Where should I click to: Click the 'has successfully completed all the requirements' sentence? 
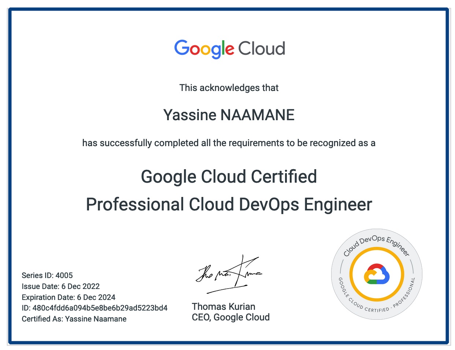(229, 143)
